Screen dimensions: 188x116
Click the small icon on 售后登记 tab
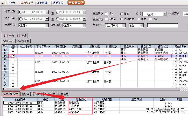pyautogui.click(x=32, y=2)
